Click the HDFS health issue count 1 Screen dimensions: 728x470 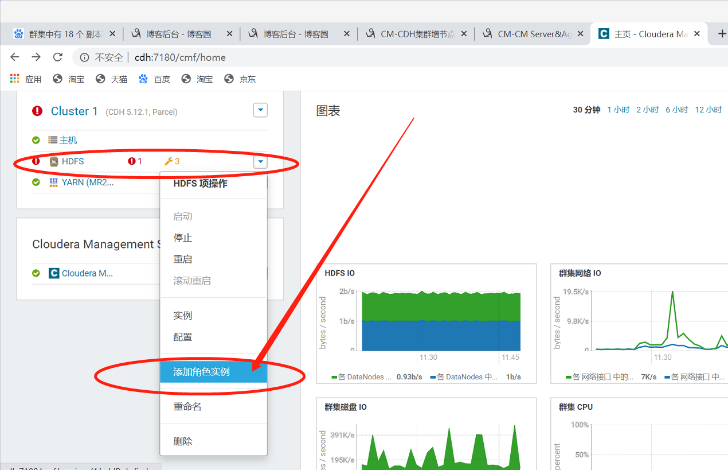coord(135,161)
